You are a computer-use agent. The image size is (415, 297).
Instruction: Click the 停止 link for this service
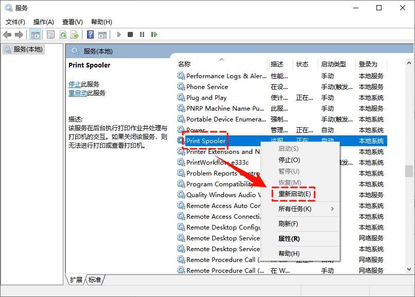pos(74,84)
